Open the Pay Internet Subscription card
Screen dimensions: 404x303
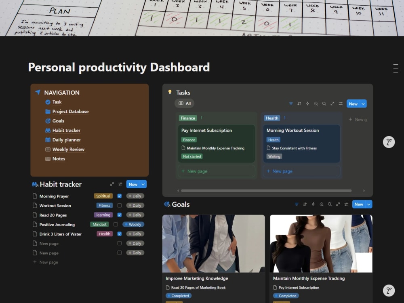(217, 143)
